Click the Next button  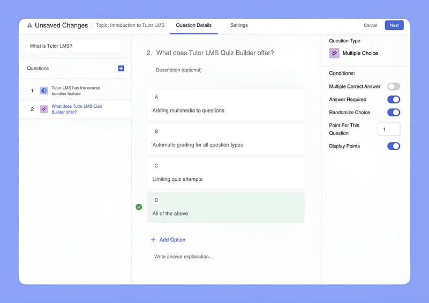click(x=394, y=25)
